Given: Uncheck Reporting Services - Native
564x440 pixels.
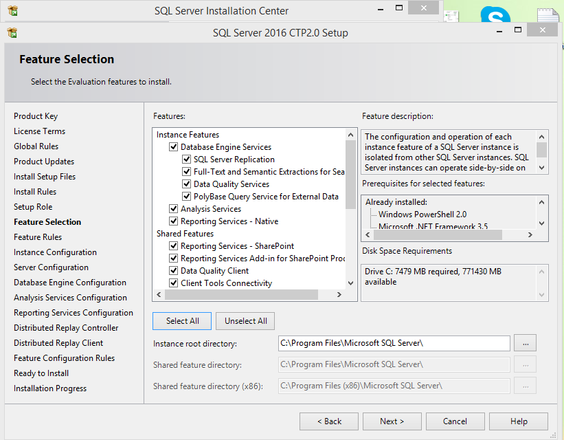Looking at the screenshot, I should 174,221.
